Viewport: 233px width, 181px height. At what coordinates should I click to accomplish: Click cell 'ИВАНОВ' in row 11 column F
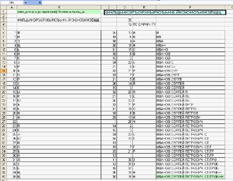(191, 54)
